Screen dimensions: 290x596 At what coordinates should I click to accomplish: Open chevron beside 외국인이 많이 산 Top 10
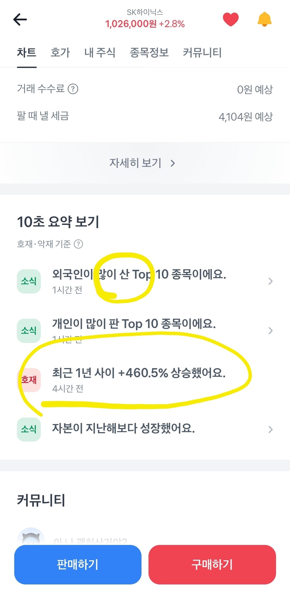270,281
